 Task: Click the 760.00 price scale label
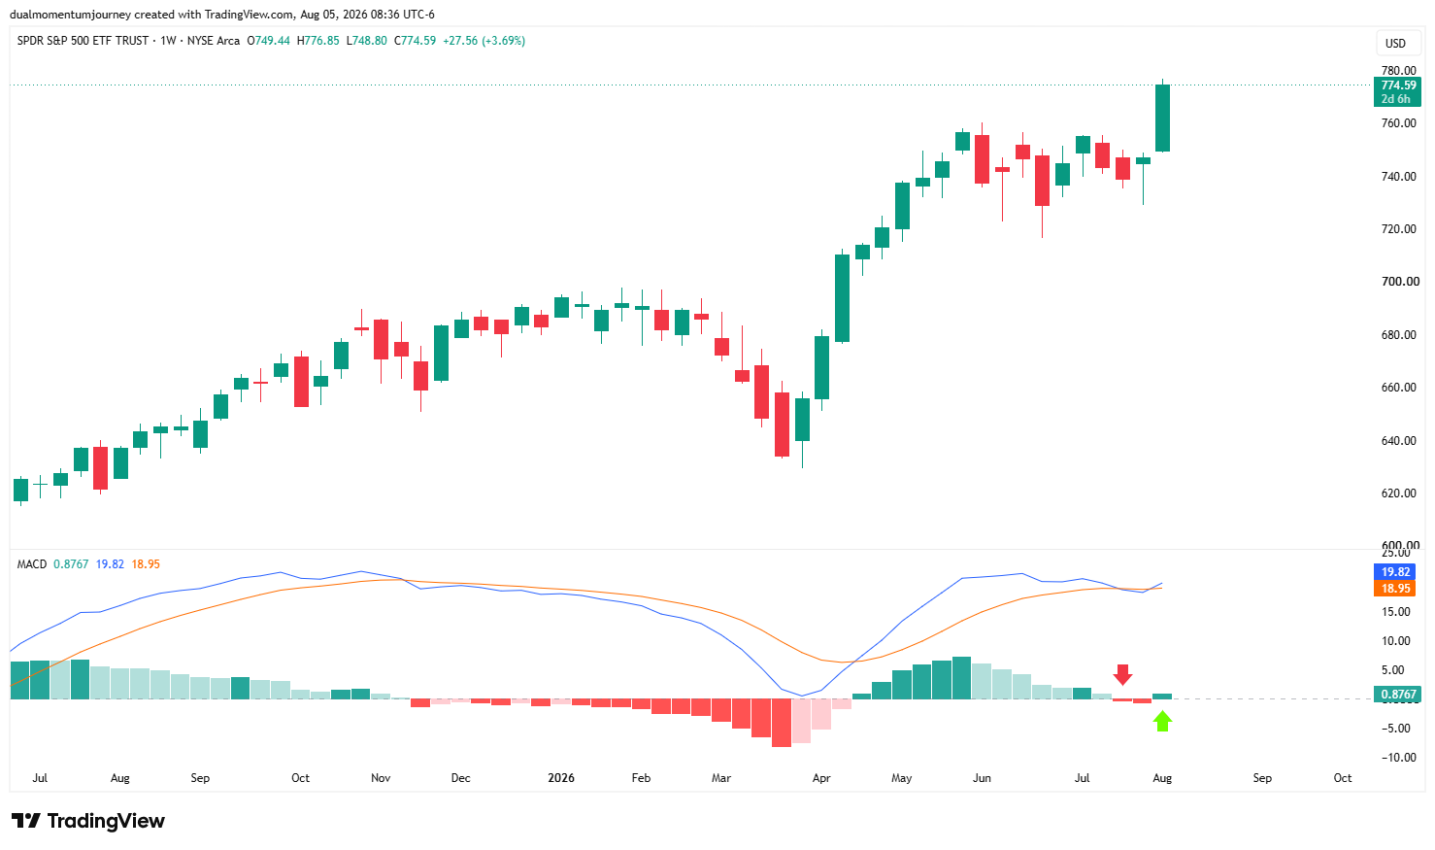pyautogui.click(x=1398, y=123)
